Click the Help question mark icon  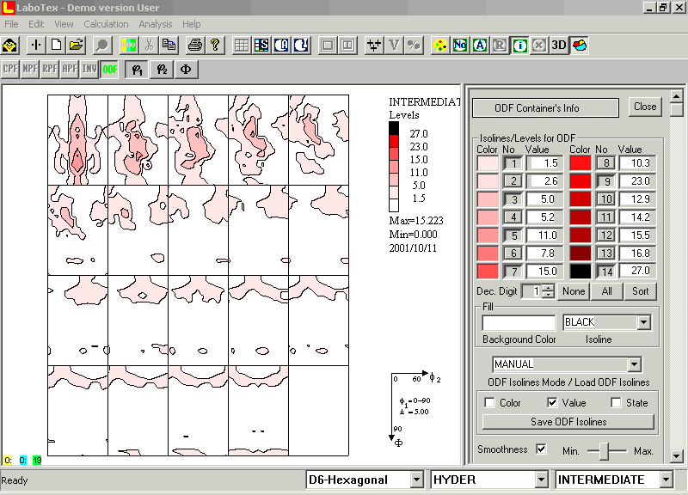click(x=215, y=45)
